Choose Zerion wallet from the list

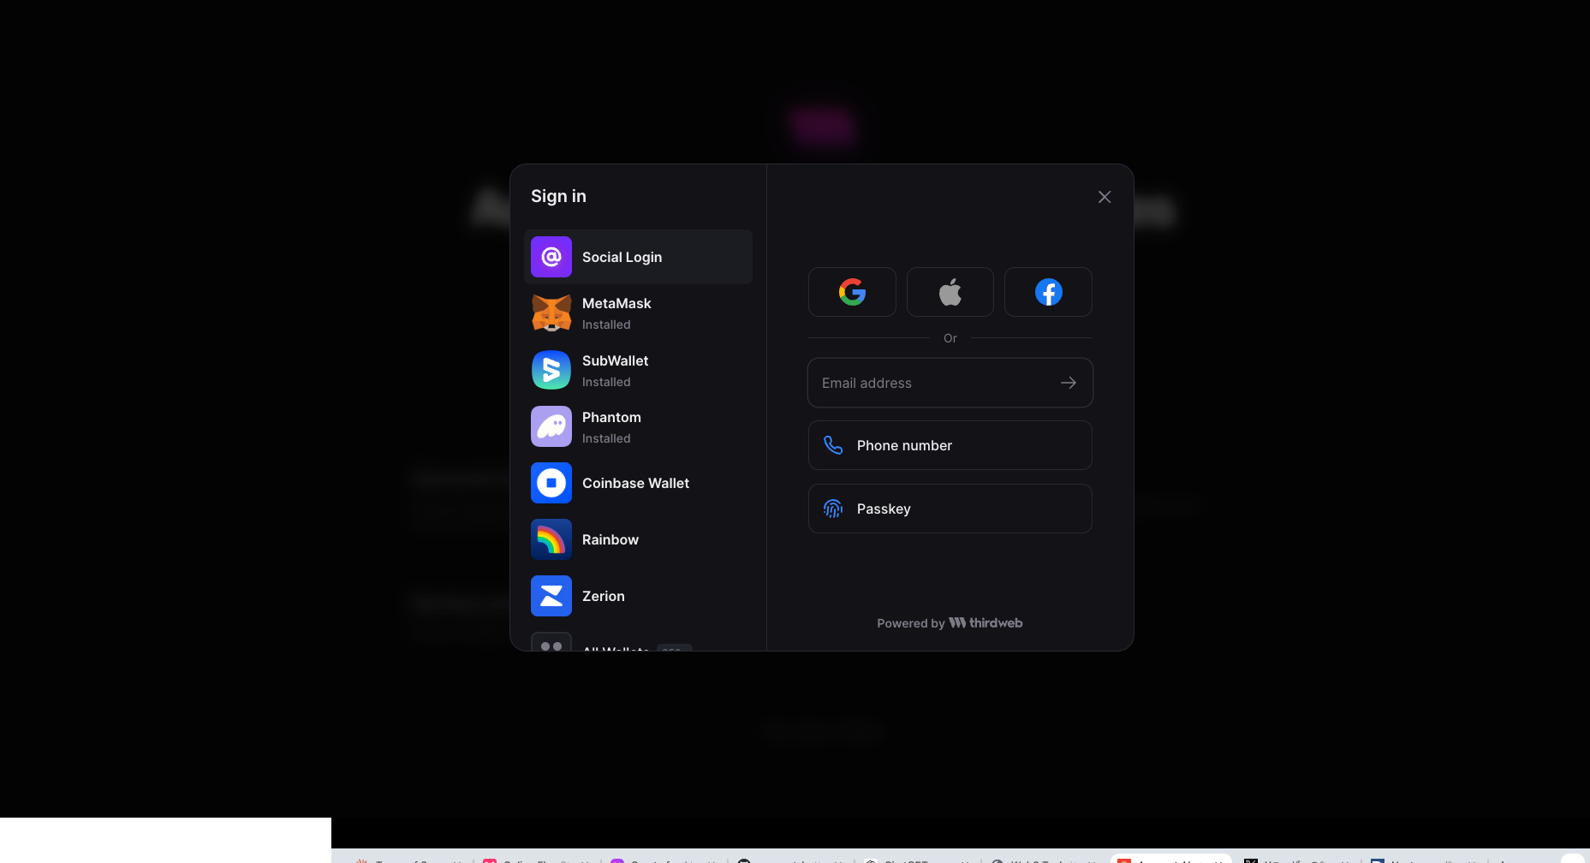pos(638,596)
